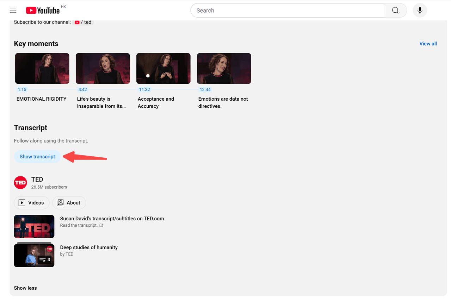
Task: Open Susan David's transcript on TED.com link
Action: pyautogui.click(x=112, y=219)
